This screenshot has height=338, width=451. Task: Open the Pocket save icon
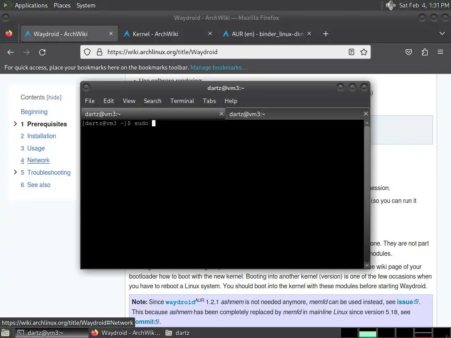coord(408,52)
